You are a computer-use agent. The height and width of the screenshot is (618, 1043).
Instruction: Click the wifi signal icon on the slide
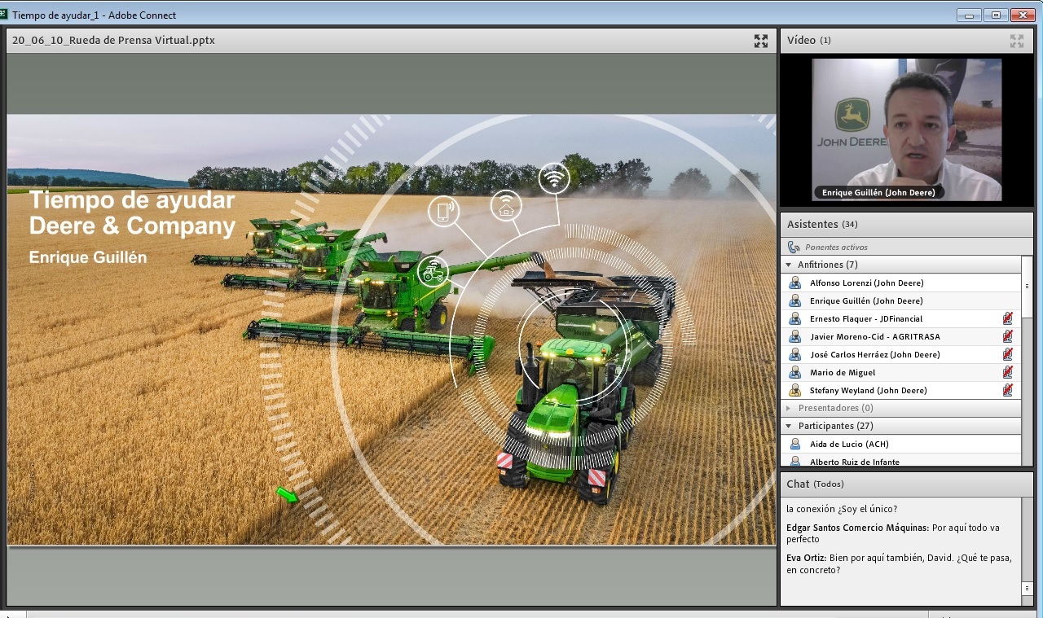pyautogui.click(x=554, y=178)
